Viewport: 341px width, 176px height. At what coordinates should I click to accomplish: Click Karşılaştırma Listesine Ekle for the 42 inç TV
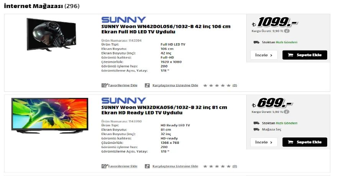[175, 85]
